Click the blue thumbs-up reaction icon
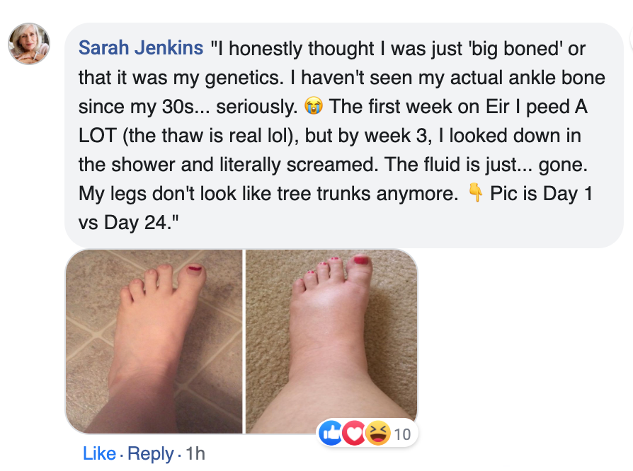Screen dimensions: 633x471 coord(331,434)
